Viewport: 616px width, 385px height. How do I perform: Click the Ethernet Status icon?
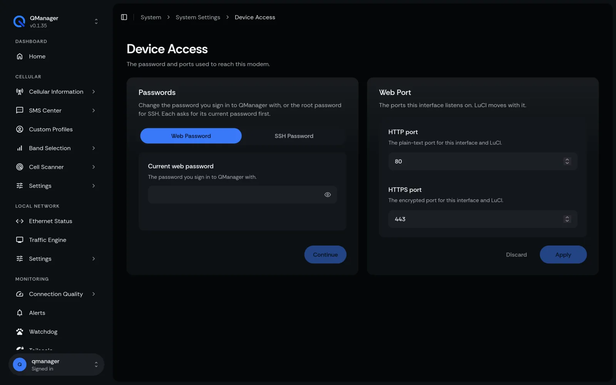(20, 221)
